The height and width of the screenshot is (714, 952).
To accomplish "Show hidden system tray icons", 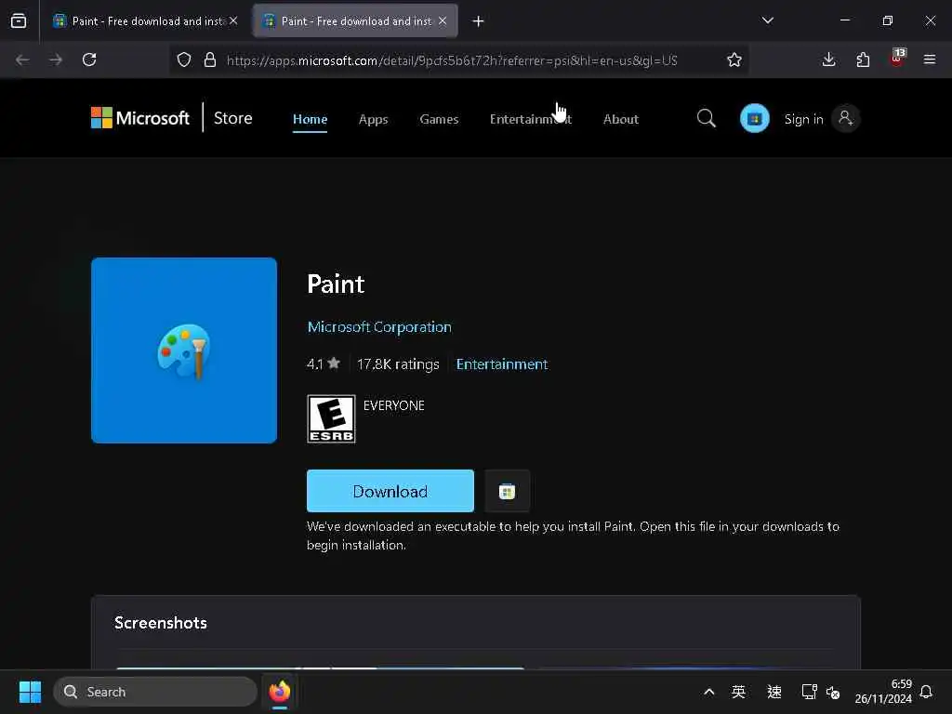I will pyautogui.click(x=708, y=692).
